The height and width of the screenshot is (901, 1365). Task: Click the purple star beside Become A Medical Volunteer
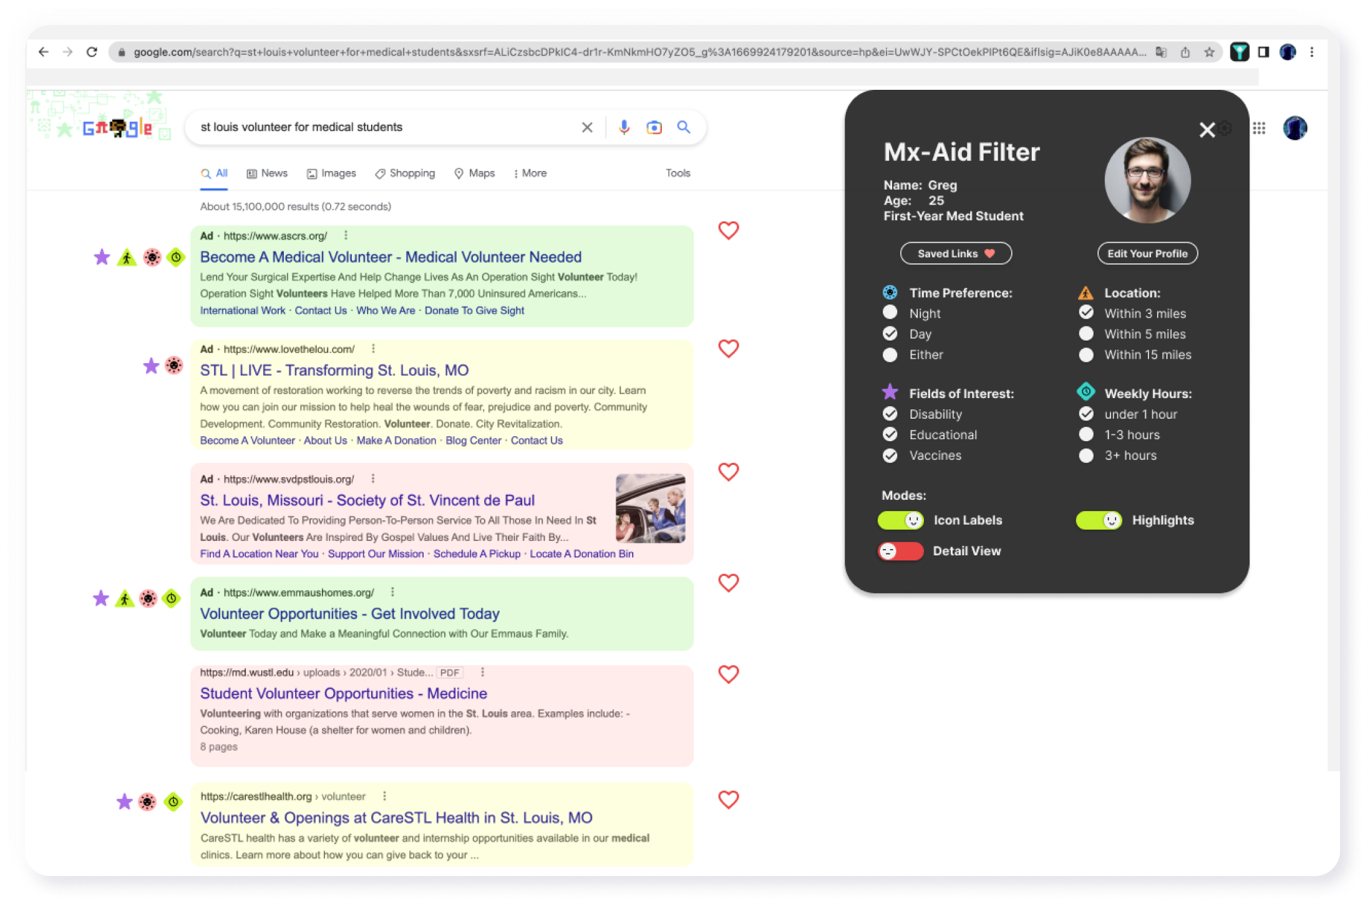point(102,257)
